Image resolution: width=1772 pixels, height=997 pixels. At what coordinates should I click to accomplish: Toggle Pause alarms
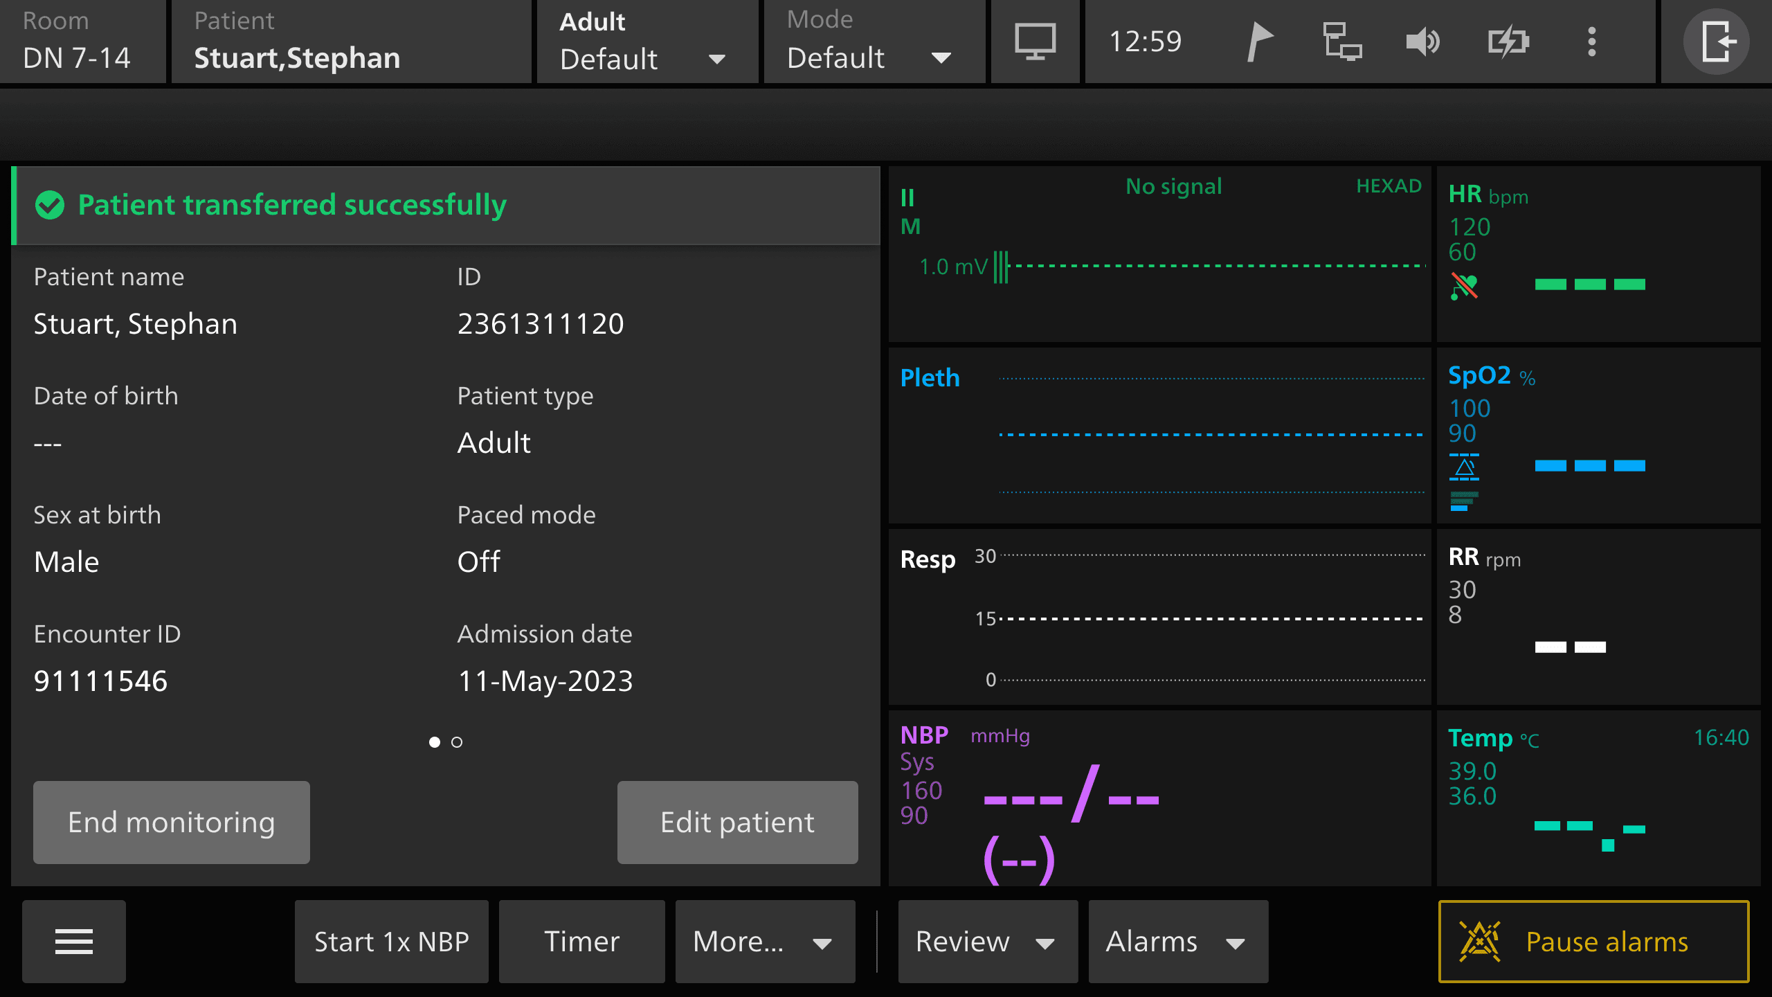click(x=1593, y=942)
